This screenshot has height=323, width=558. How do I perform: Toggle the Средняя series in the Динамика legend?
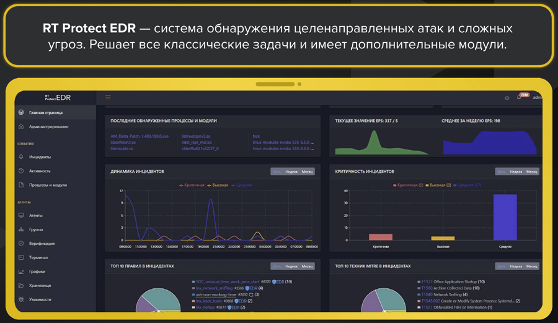[241, 185]
